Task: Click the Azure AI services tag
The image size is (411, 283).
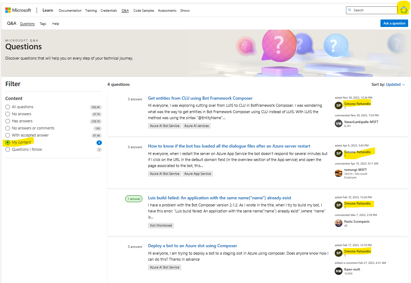Action: (196, 126)
